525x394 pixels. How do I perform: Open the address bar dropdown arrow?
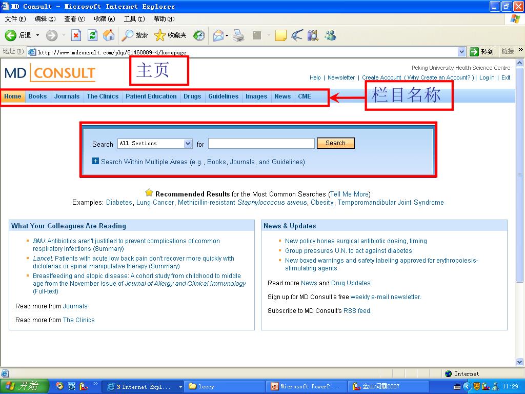tap(462, 52)
